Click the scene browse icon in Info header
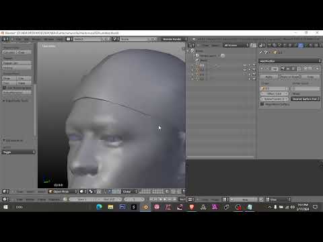Viewport: 323px width, 242px height. tap(115, 39)
